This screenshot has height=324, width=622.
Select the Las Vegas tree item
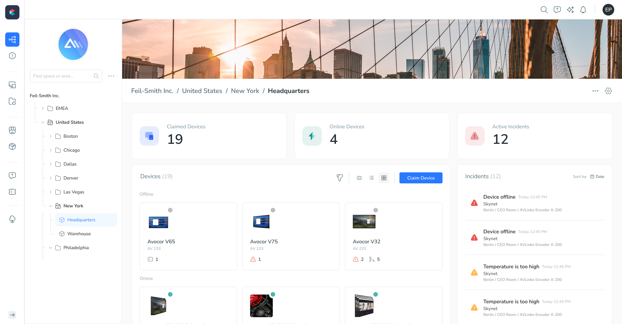point(74,192)
